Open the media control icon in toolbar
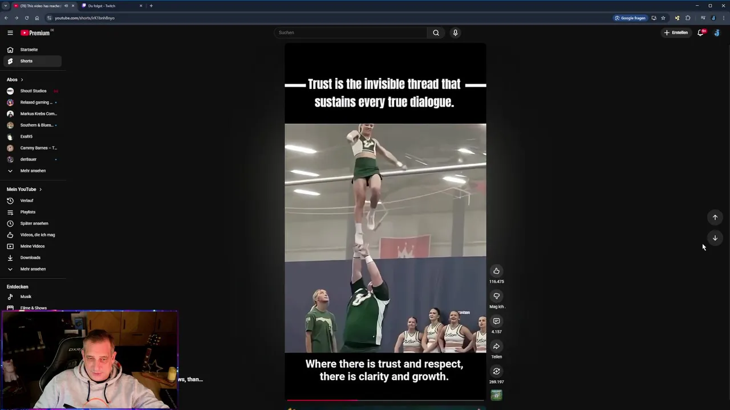 point(703,18)
